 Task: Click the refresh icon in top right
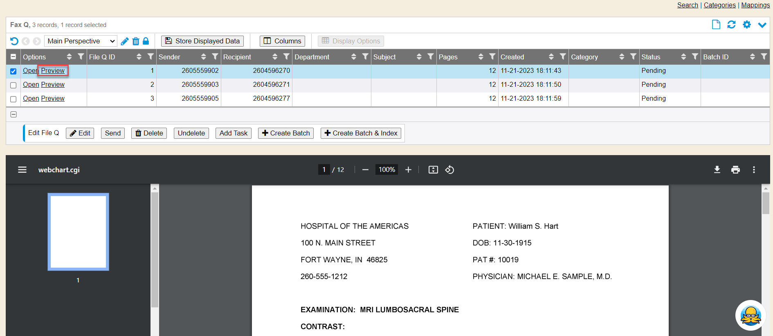731,25
